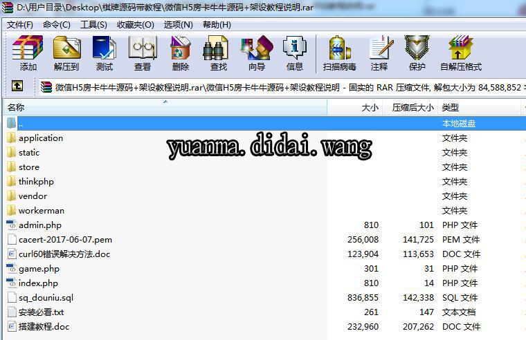526x340 pixels.
Task: Click the workerman folder name
Action: point(42,210)
